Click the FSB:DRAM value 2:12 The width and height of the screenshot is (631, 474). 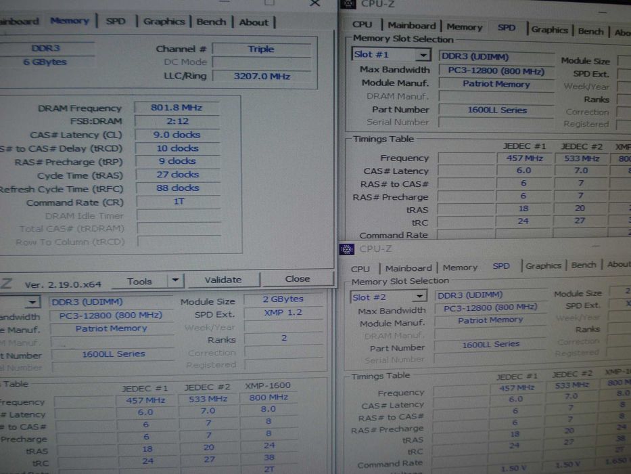[177, 121]
